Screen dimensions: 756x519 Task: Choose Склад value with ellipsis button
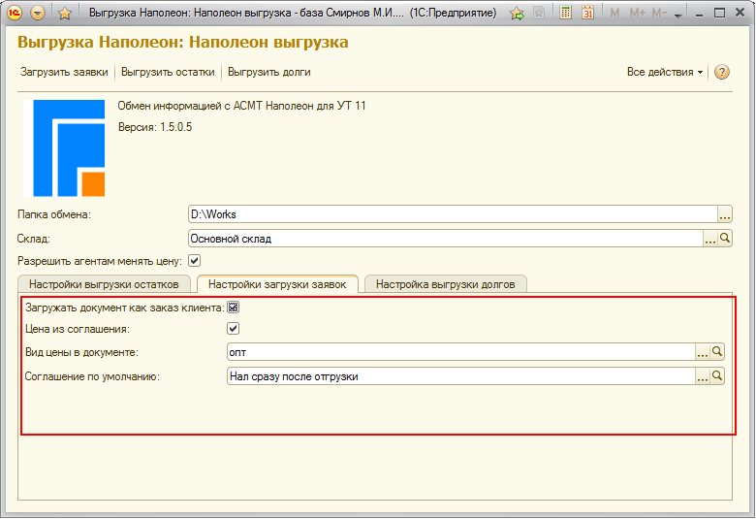coord(710,239)
